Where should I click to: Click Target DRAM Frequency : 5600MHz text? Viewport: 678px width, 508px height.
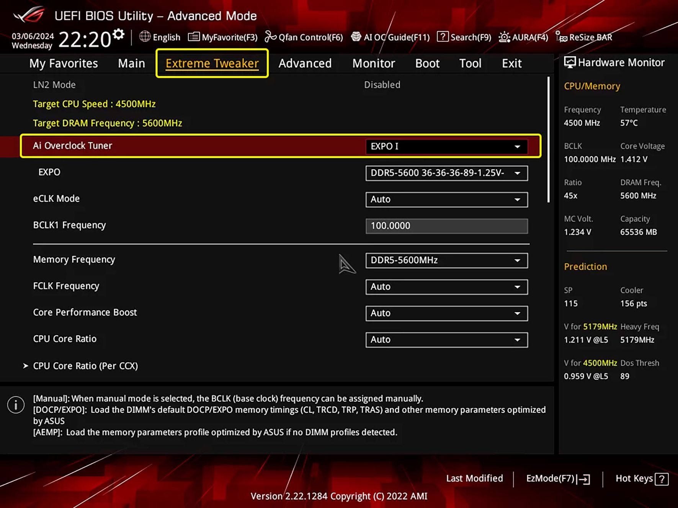coord(108,123)
